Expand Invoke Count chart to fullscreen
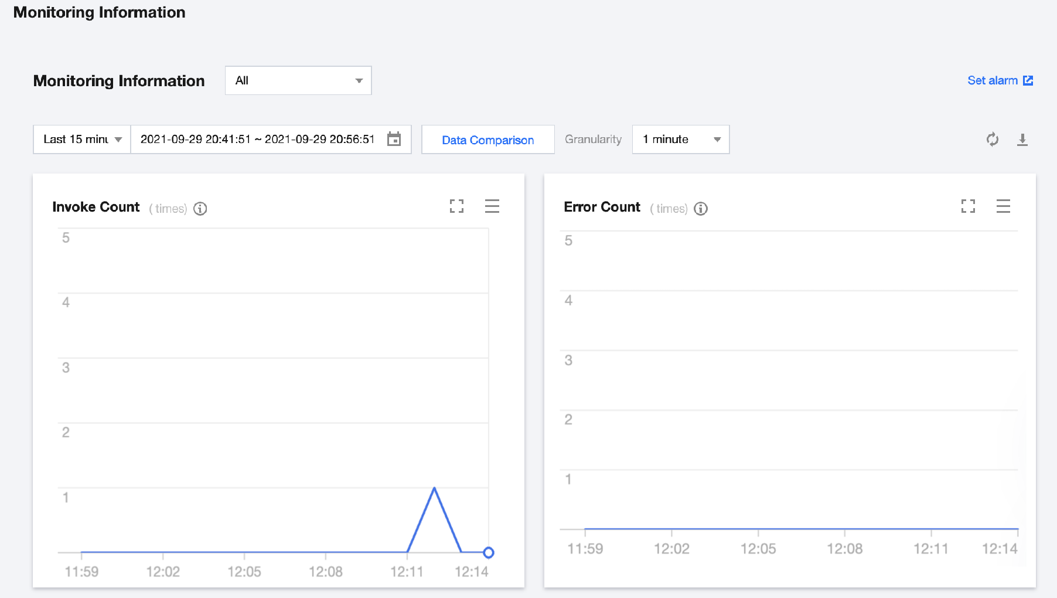 coord(456,206)
